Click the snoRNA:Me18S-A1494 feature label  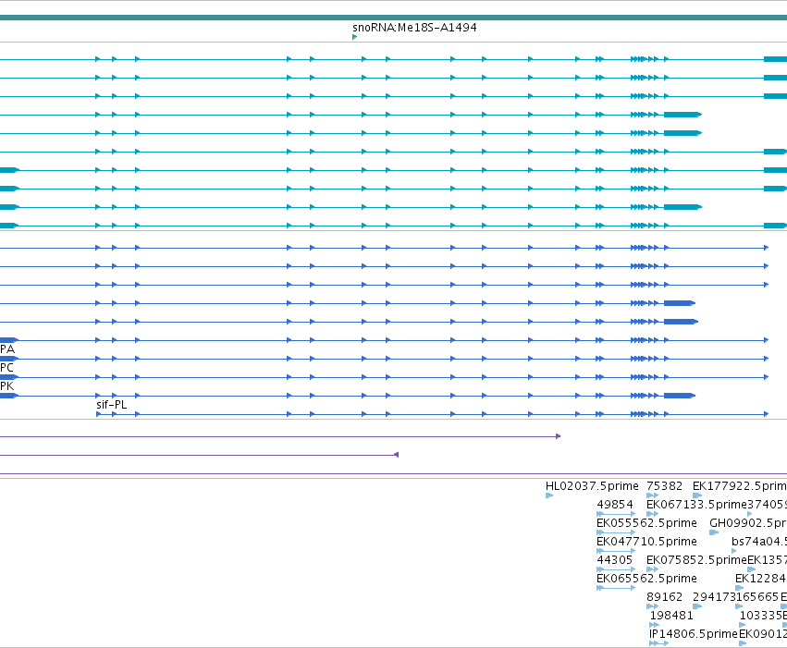(414, 28)
